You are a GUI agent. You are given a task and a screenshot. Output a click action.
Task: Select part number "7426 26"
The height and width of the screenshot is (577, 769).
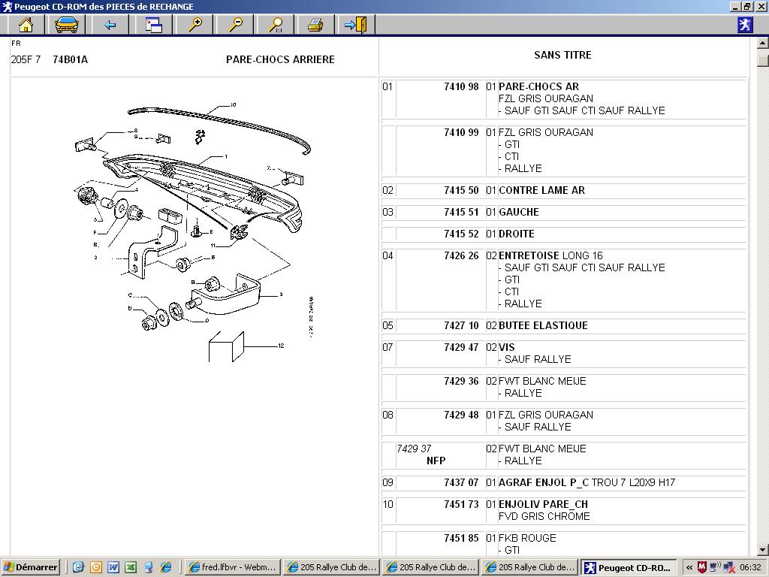pyautogui.click(x=461, y=255)
